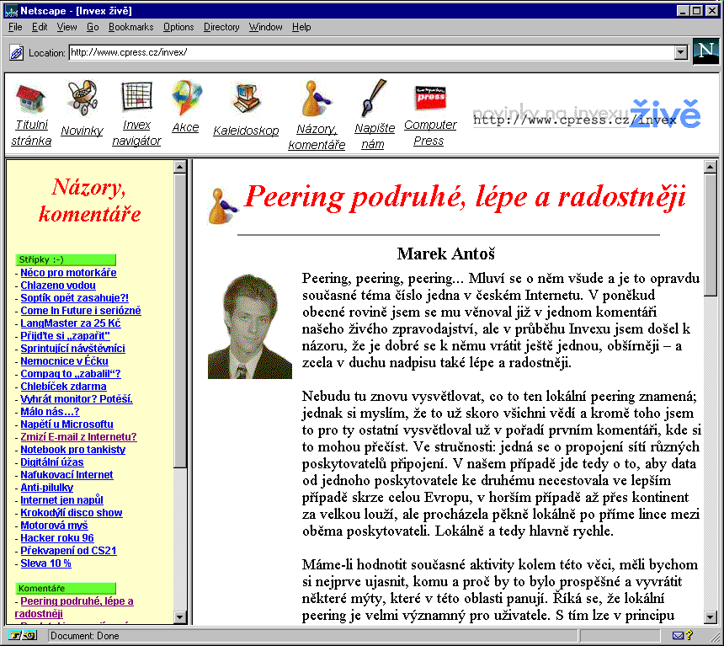Open the Něco pro motorkáře link
The image size is (724, 646).
pyautogui.click(x=68, y=273)
